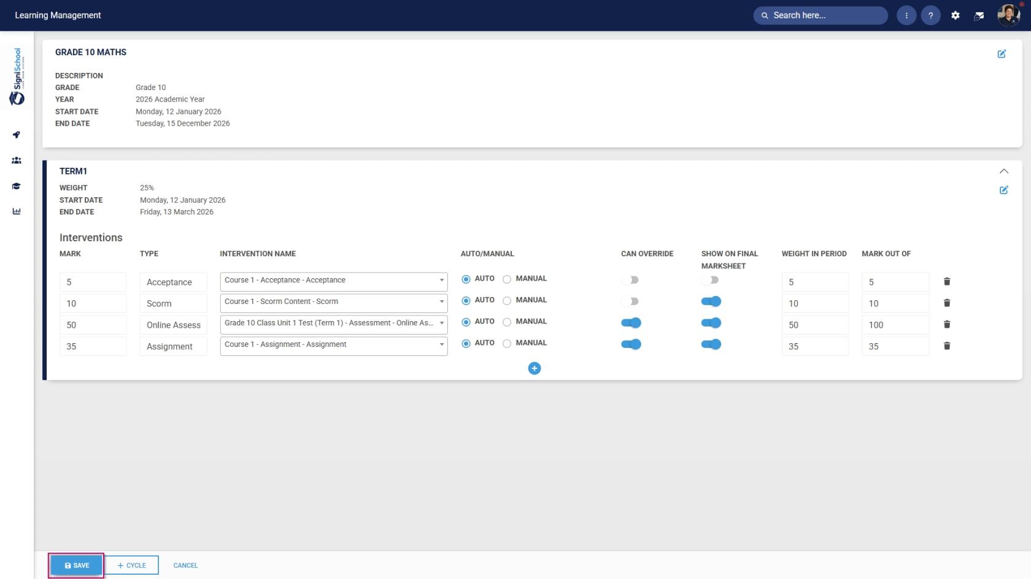Open the bar chart reports sidebar icon

[17, 211]
